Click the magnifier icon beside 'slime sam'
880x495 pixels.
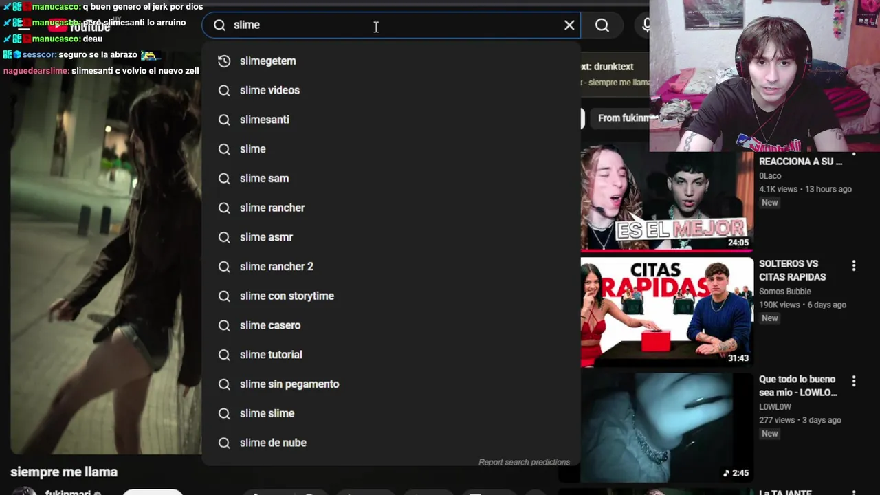point(223,179)
